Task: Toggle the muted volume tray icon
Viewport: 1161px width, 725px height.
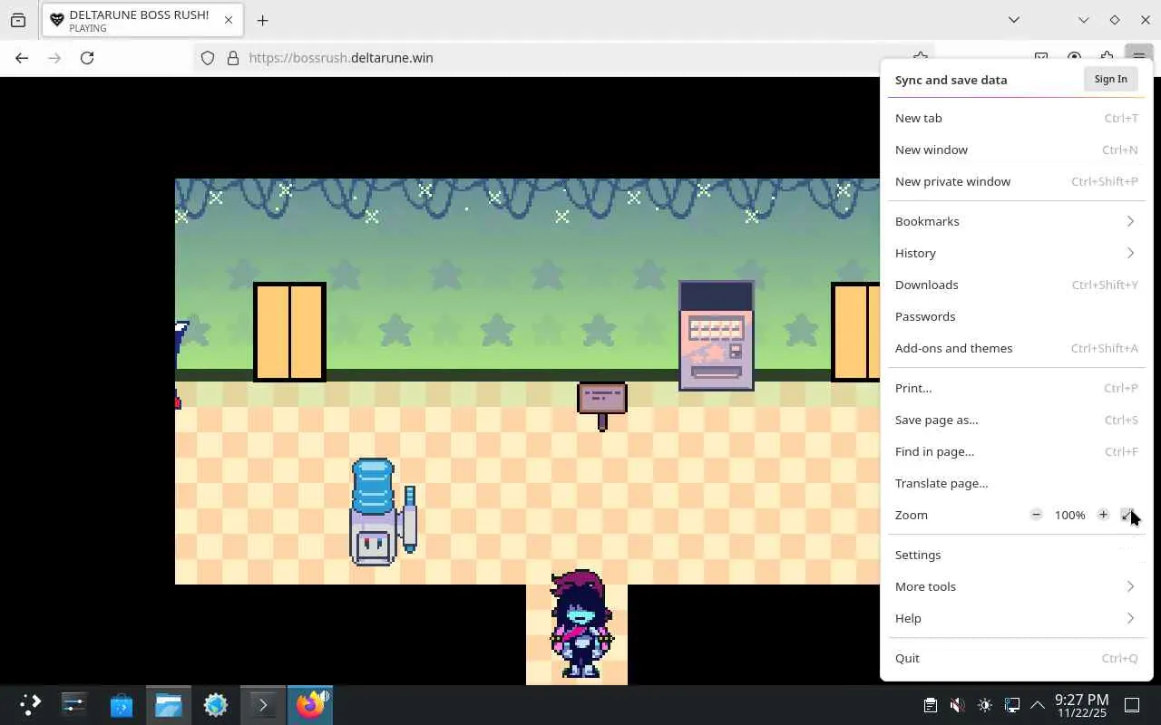Action: point(957,705)
